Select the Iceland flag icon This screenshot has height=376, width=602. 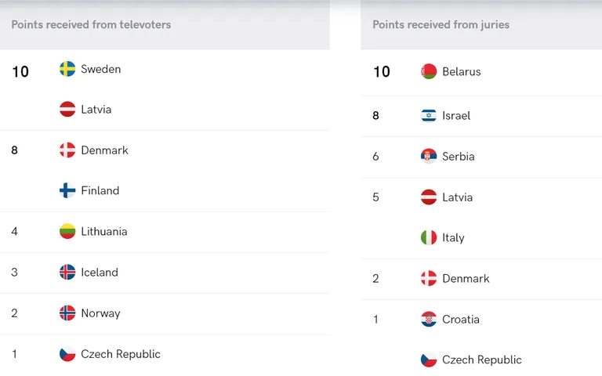coord(67,273)
